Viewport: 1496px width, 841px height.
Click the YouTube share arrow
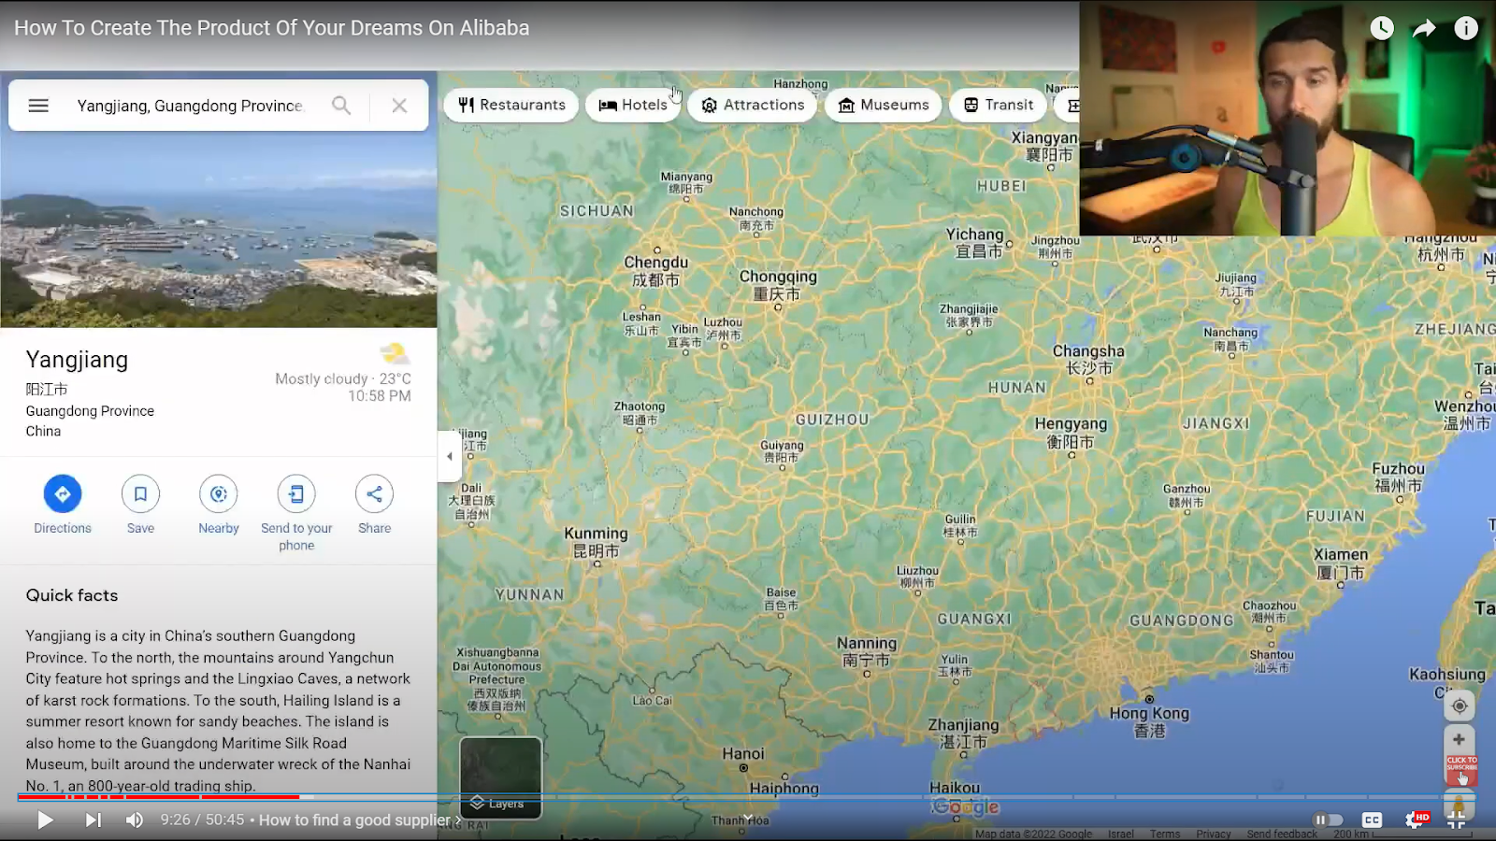(x=1424, y=28)
